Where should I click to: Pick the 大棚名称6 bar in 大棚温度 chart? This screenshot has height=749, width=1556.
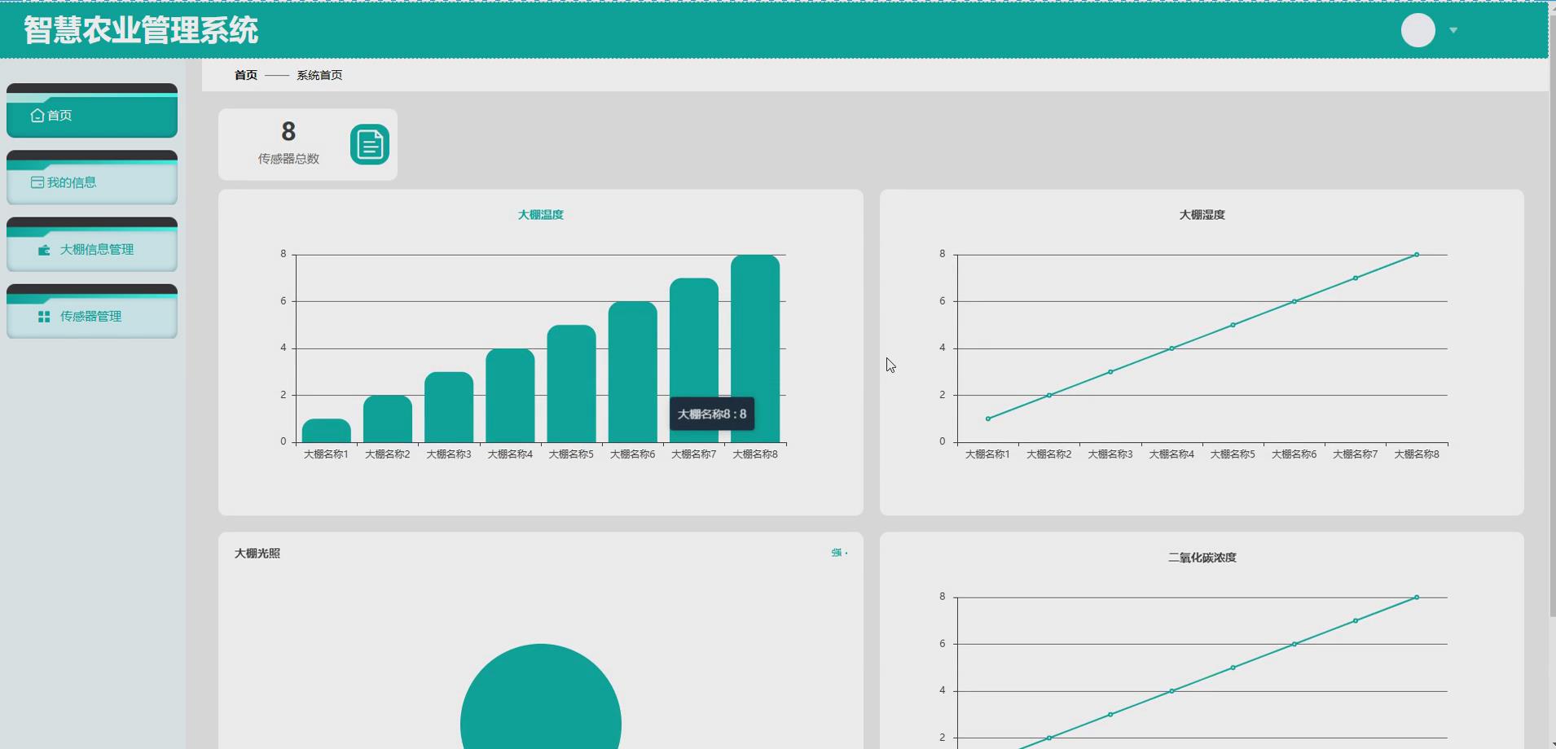click(633, 372)
